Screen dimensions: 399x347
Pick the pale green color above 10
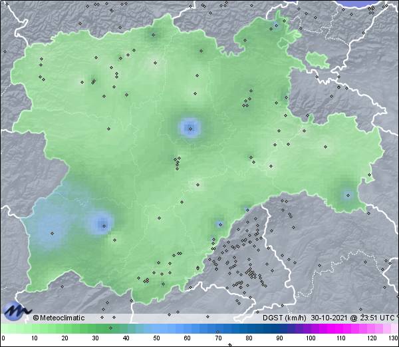tap(35, 328)
